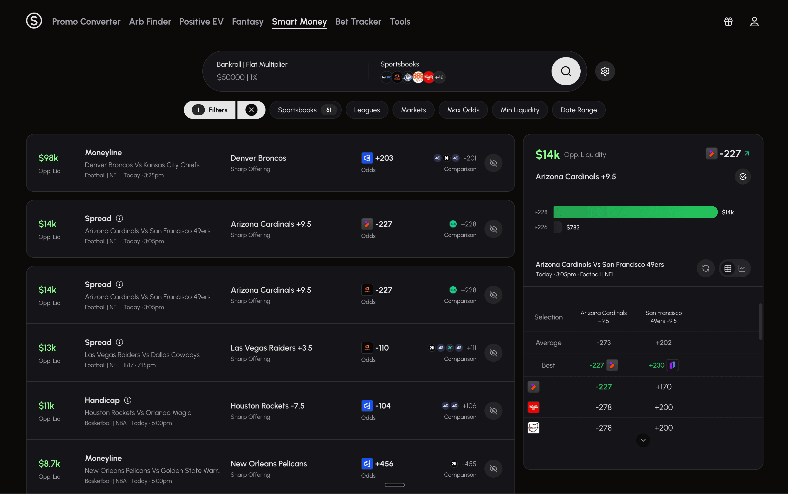Screen dimensions: 788x494
Task: Expand more sportsbook rows with chevron
Action: [643, 440]
